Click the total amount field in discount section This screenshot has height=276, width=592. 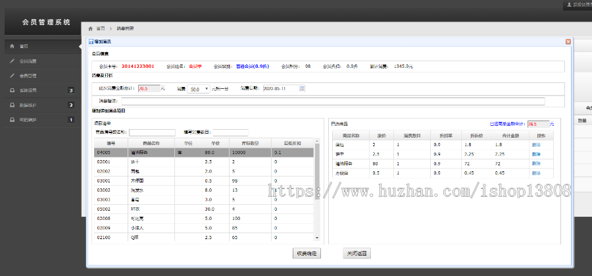149,88
